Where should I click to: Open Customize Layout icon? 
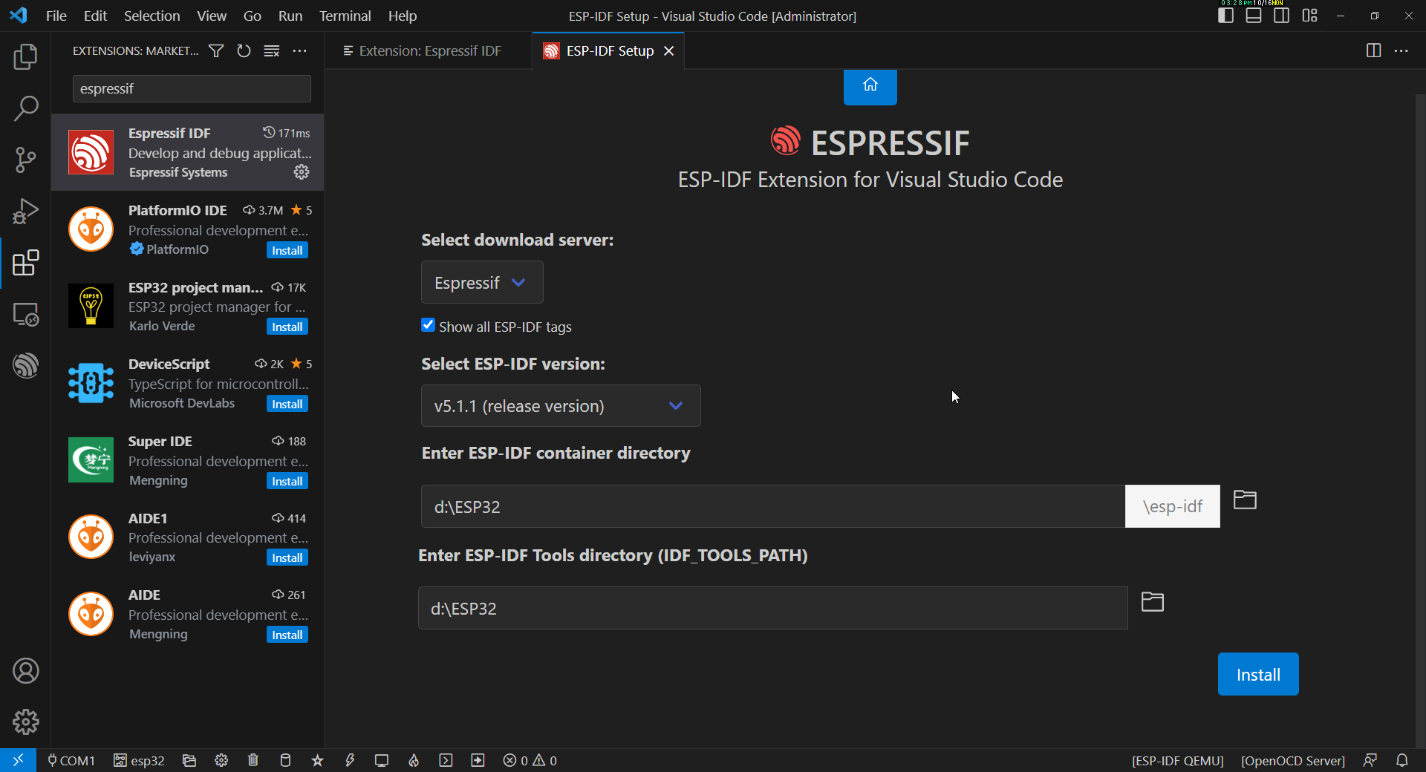point(1309,16)
